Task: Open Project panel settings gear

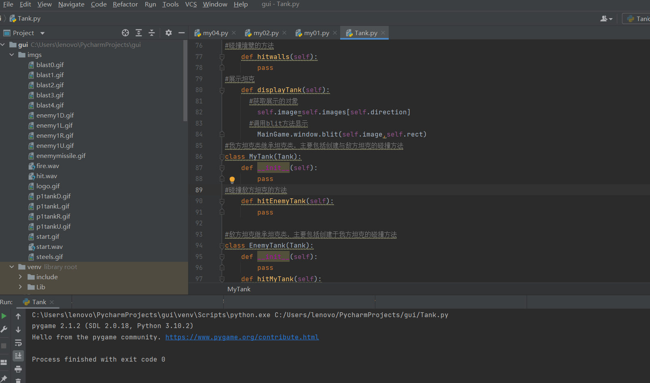Action: (169, 33)
